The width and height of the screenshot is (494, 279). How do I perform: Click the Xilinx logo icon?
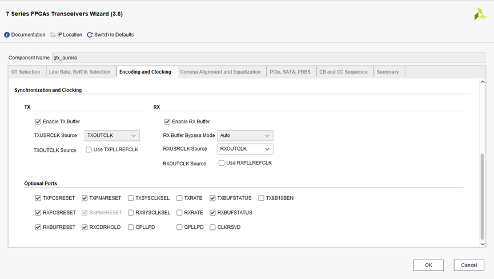(480, 14)
